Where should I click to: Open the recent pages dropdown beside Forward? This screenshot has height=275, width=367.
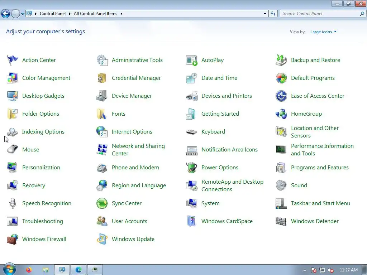23,14
